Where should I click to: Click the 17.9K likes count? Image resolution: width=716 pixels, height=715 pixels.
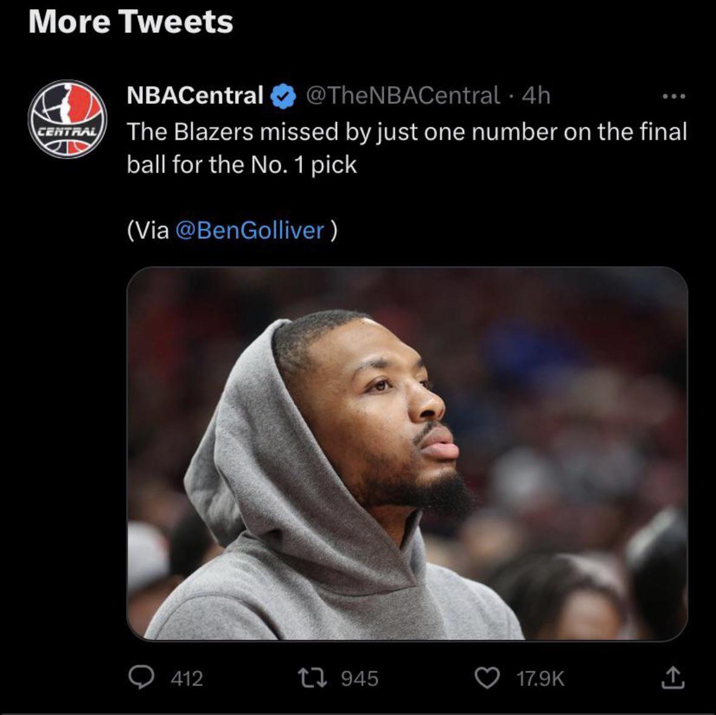click(x=540, y=678)
